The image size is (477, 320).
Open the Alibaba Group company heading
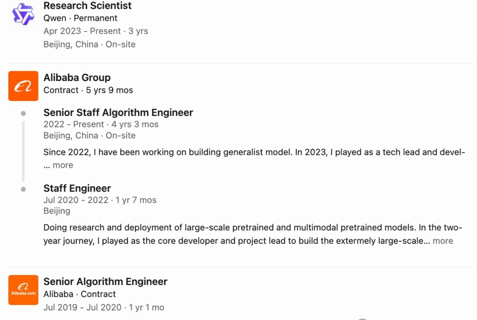pyautogui.click(x=77, y=77)
